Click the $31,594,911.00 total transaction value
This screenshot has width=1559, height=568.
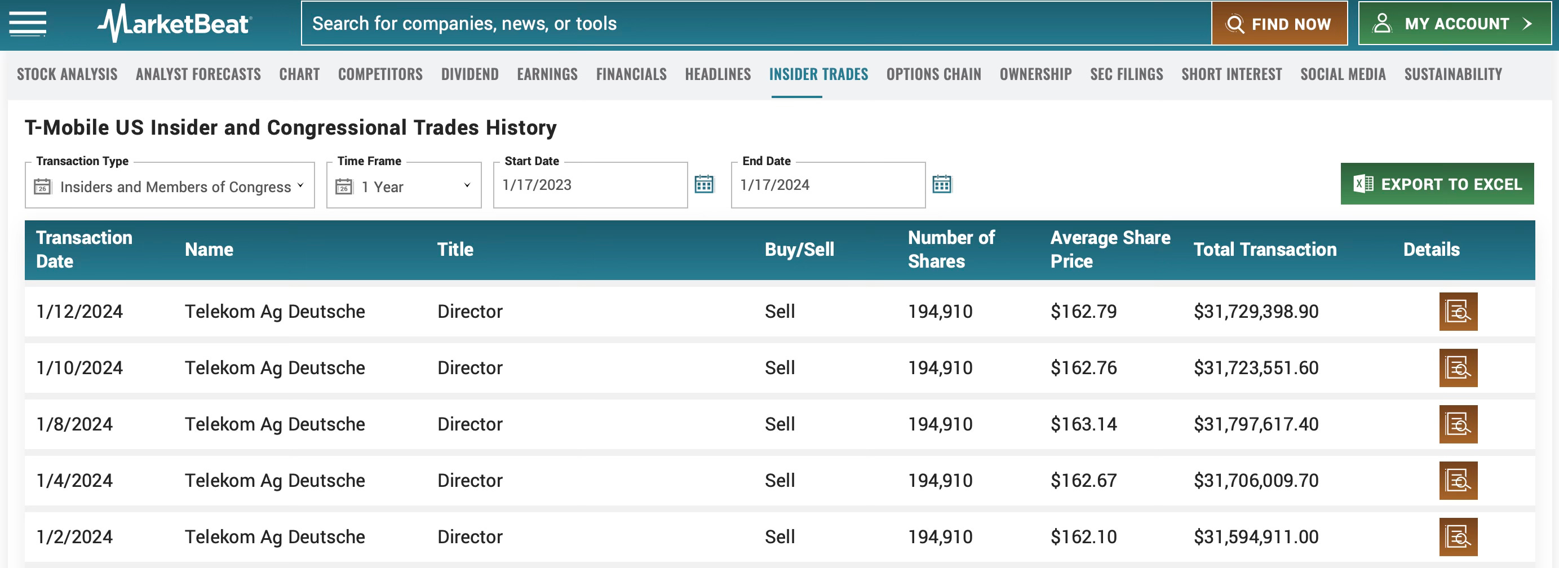pos(1256,536)
